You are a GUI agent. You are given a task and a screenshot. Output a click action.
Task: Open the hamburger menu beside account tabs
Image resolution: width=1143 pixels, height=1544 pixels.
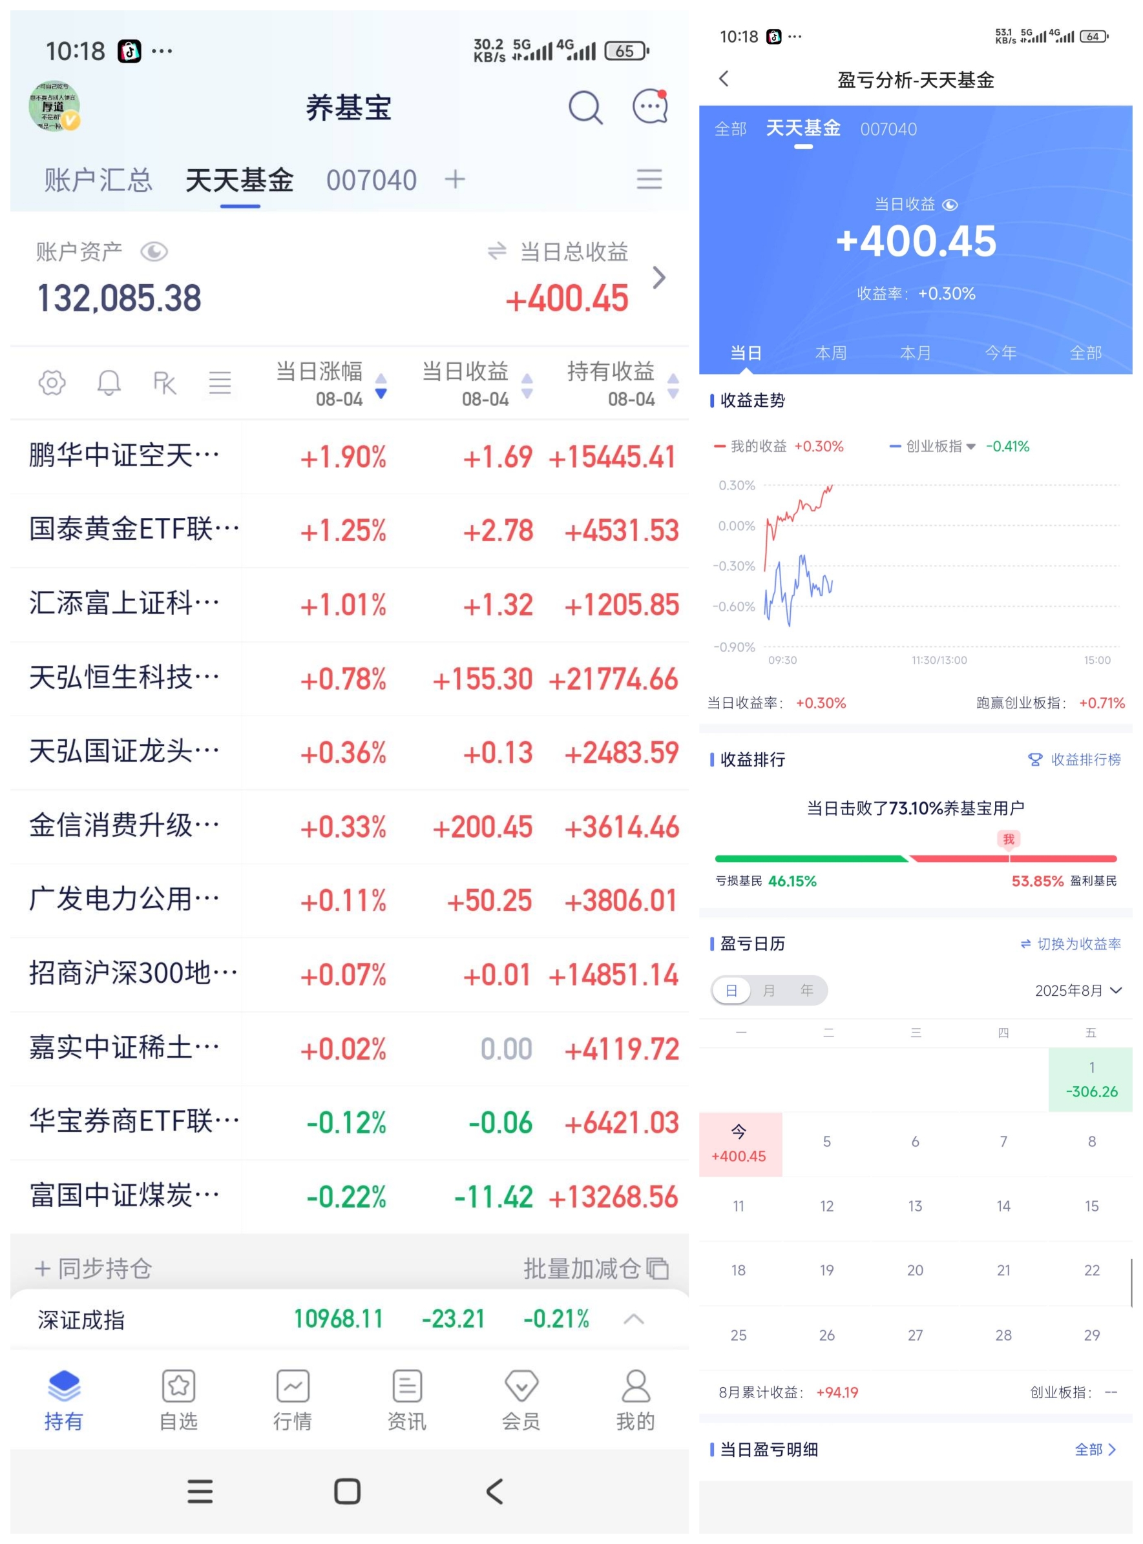(649, 179)
